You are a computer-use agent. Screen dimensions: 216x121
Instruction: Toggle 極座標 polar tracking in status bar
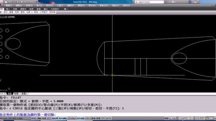[x=55, y=118]
